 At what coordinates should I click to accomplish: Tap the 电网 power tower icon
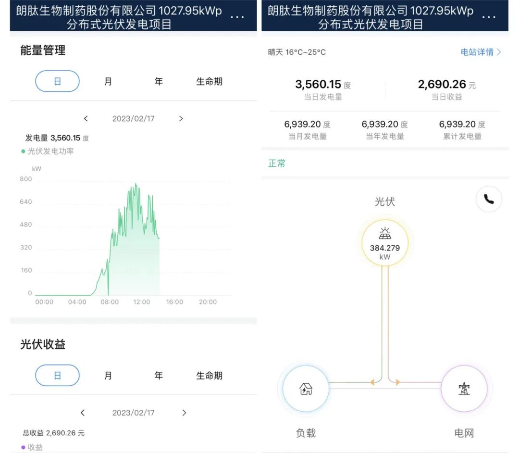(x=464, y=389)
